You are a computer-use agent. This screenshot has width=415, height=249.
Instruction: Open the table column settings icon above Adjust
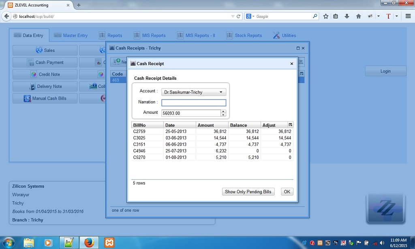tap(290, 124)
